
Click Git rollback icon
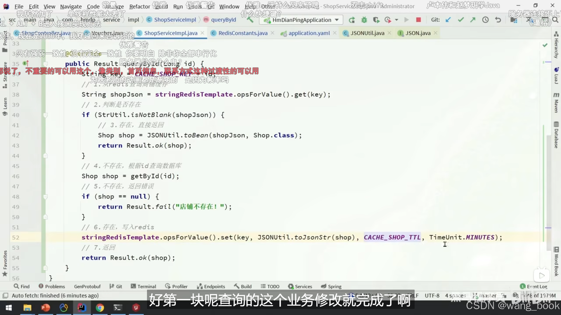(498, 20)
